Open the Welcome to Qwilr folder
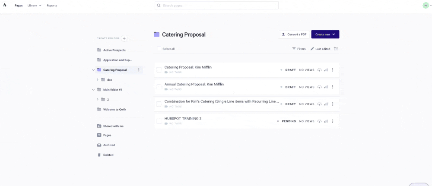Screen dimensions: 432x186 111,109
